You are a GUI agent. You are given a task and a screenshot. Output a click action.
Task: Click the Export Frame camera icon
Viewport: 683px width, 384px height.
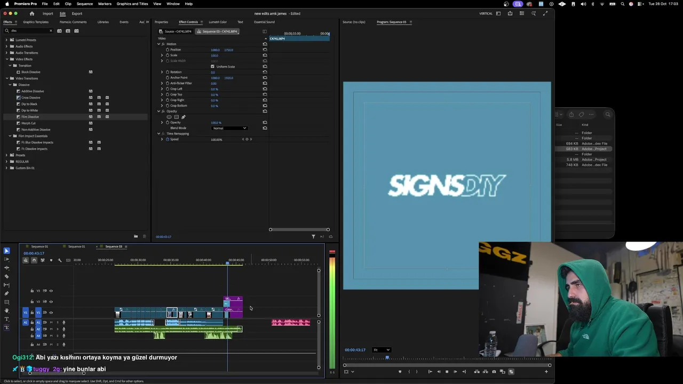point(494,372)
